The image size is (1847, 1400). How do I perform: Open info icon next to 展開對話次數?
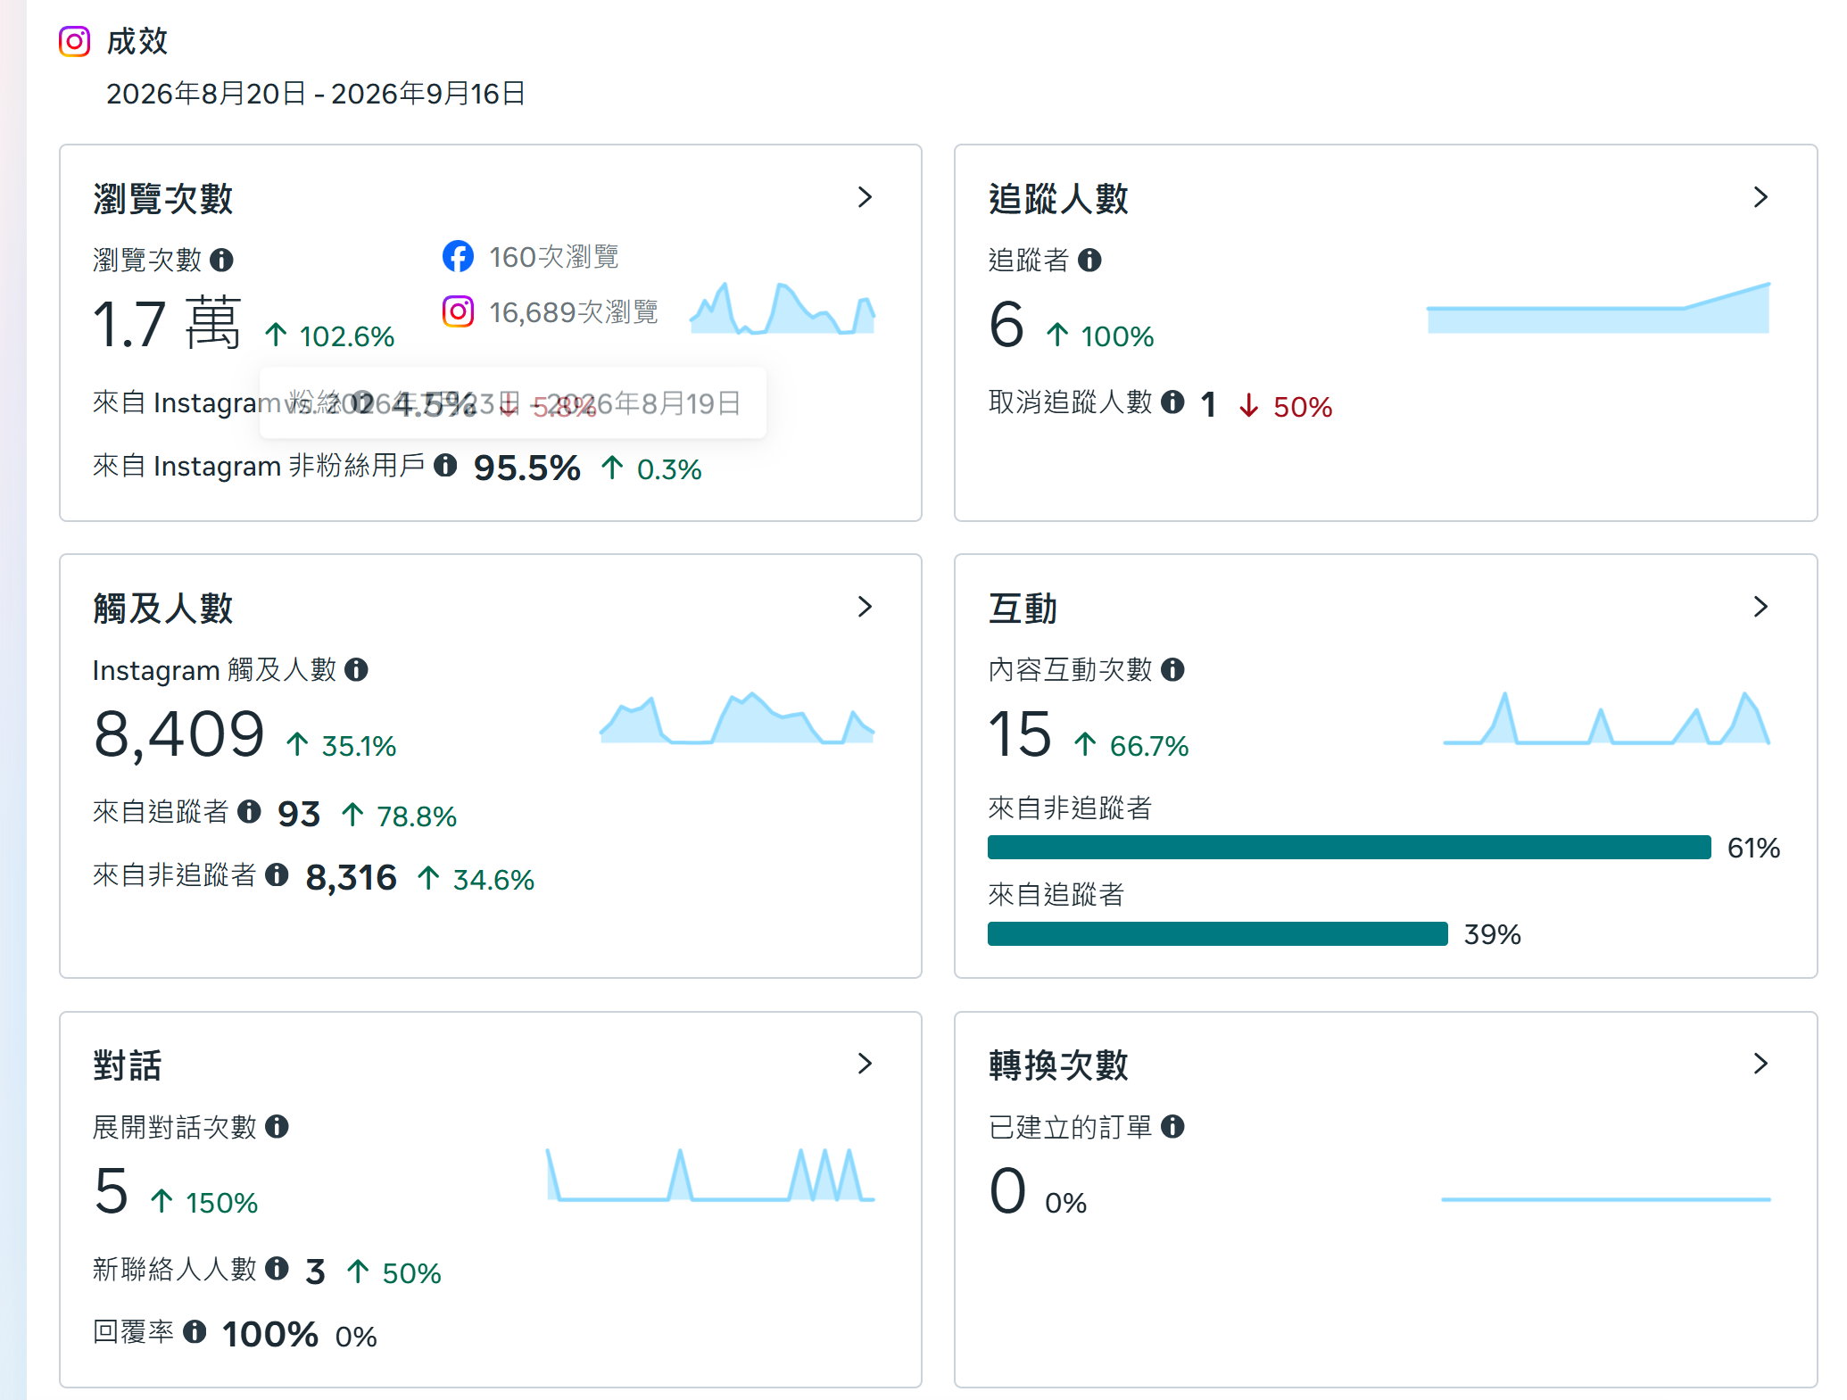(x=277, y=1126)
